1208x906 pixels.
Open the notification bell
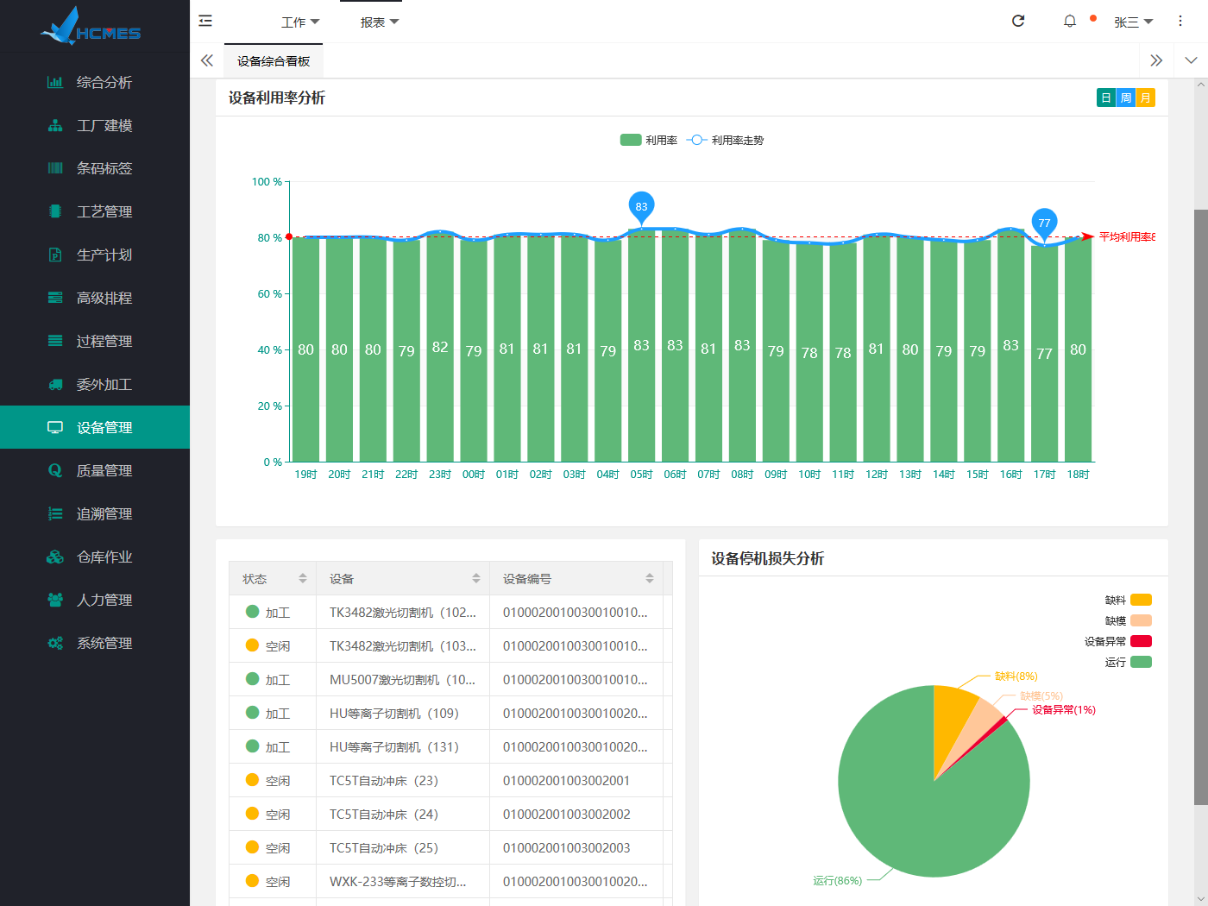[x=1070, y=21]
